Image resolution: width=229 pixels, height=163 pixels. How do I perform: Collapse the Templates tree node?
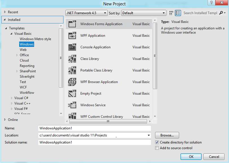[x=6, y=28]
